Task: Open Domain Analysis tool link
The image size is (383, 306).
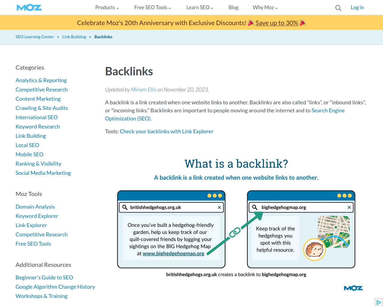Action: click(35, 206)
